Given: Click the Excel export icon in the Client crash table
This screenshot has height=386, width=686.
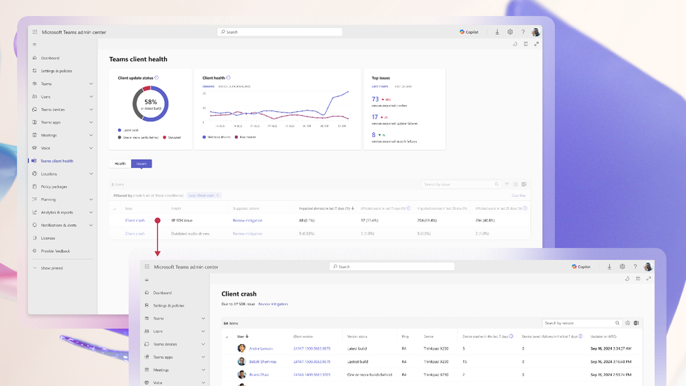Looking at the screenshot, I should [636, 323].
